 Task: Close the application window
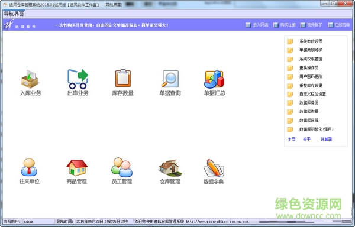tap(346, 4)
